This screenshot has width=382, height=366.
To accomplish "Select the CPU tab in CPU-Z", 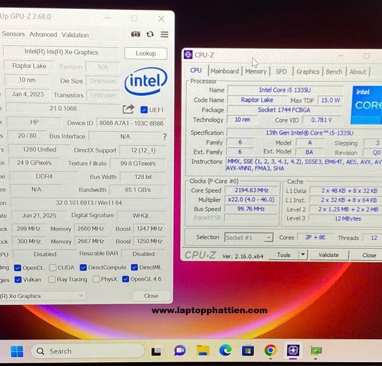I will pyautogui.click(x=196, y=71).
